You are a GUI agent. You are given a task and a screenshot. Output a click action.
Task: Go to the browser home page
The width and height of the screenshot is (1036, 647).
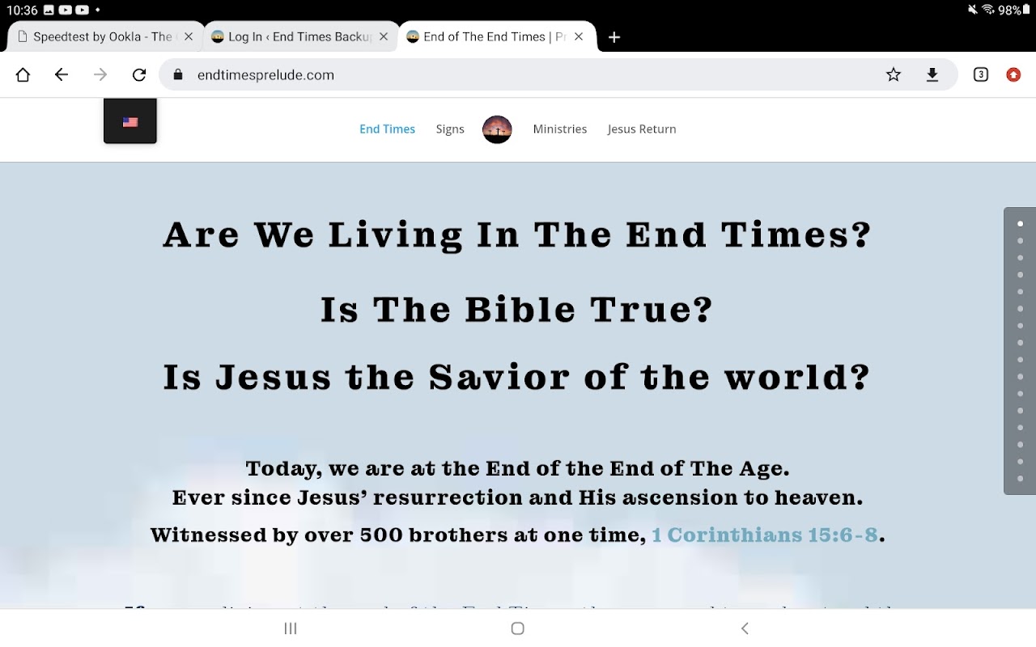23,75
